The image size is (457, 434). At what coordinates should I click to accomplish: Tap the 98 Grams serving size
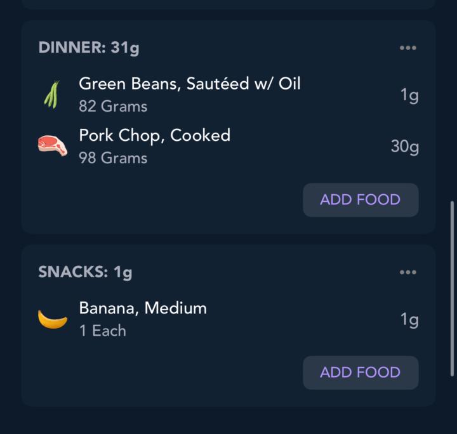pyautogui.click(x=113, y=158)
